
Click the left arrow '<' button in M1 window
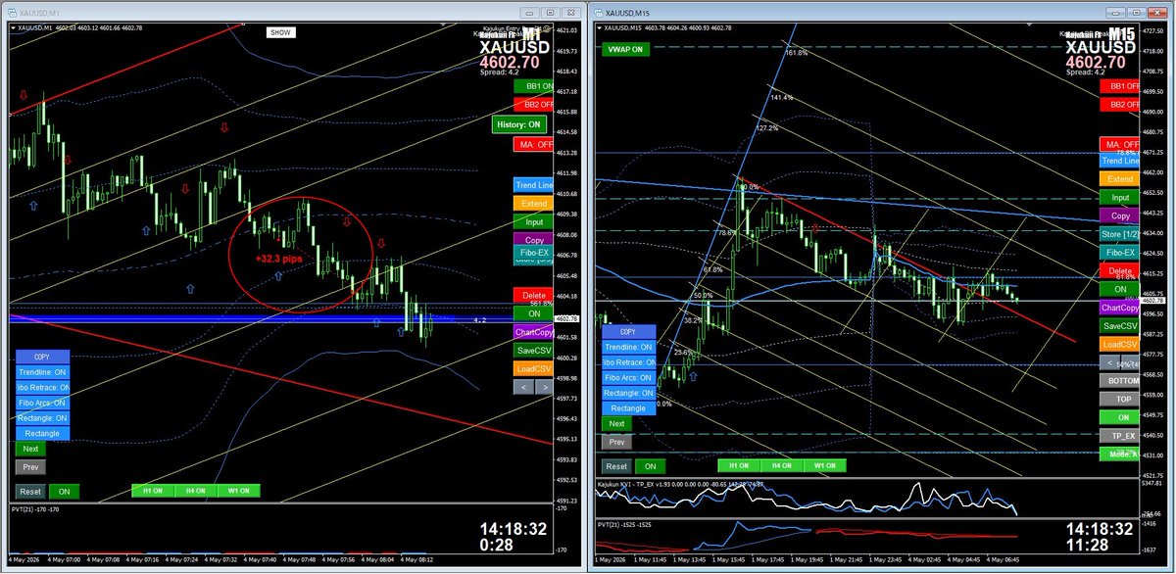click(x=522, y=387)
